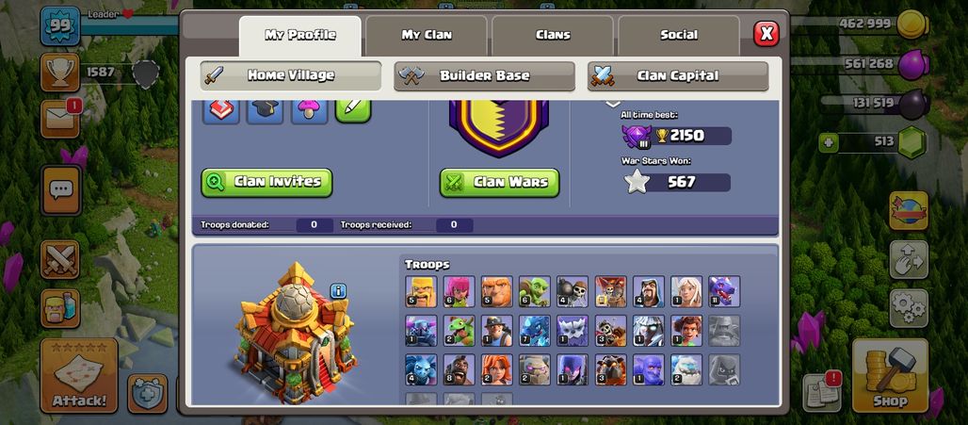Expand the white chevron above All time best
Screen dimensions: 968x425
coord(613,104)
